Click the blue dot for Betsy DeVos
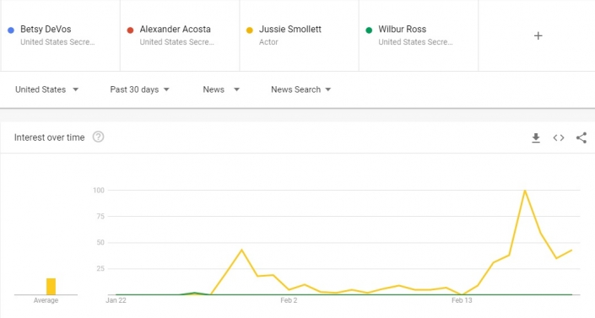 point(11,30)
